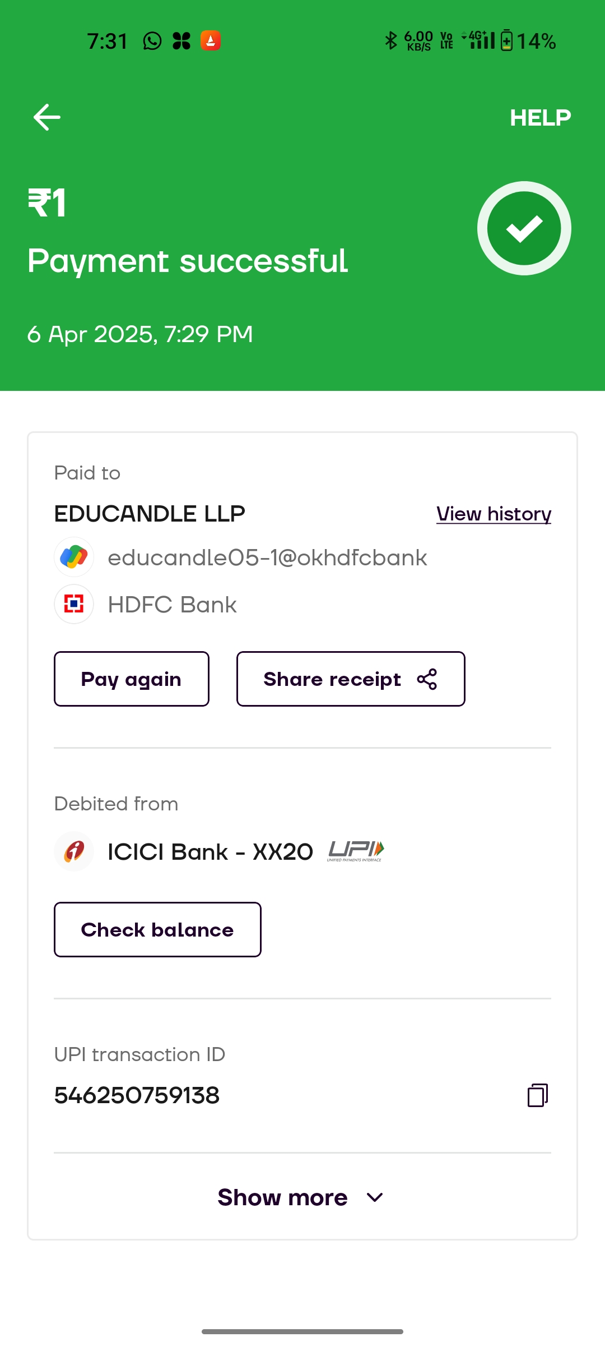Image resolution: width=605 pixels, height=1346 pixels.
Task: Tap the Google Pay logo icon
Action: (74, 557)
